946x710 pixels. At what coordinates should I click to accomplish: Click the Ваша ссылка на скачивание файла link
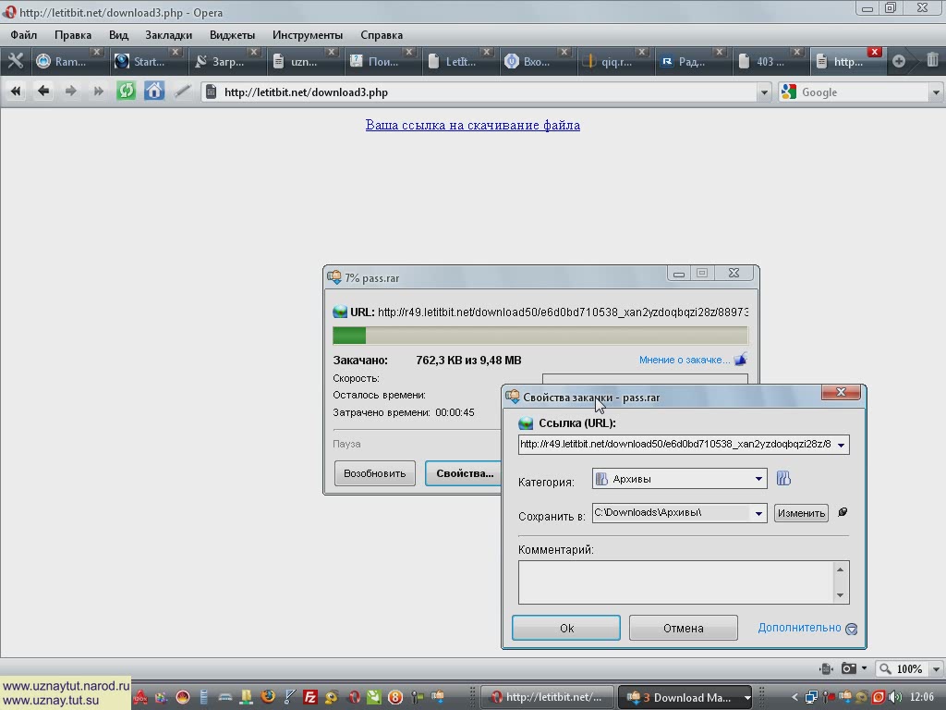coord(472,125)
